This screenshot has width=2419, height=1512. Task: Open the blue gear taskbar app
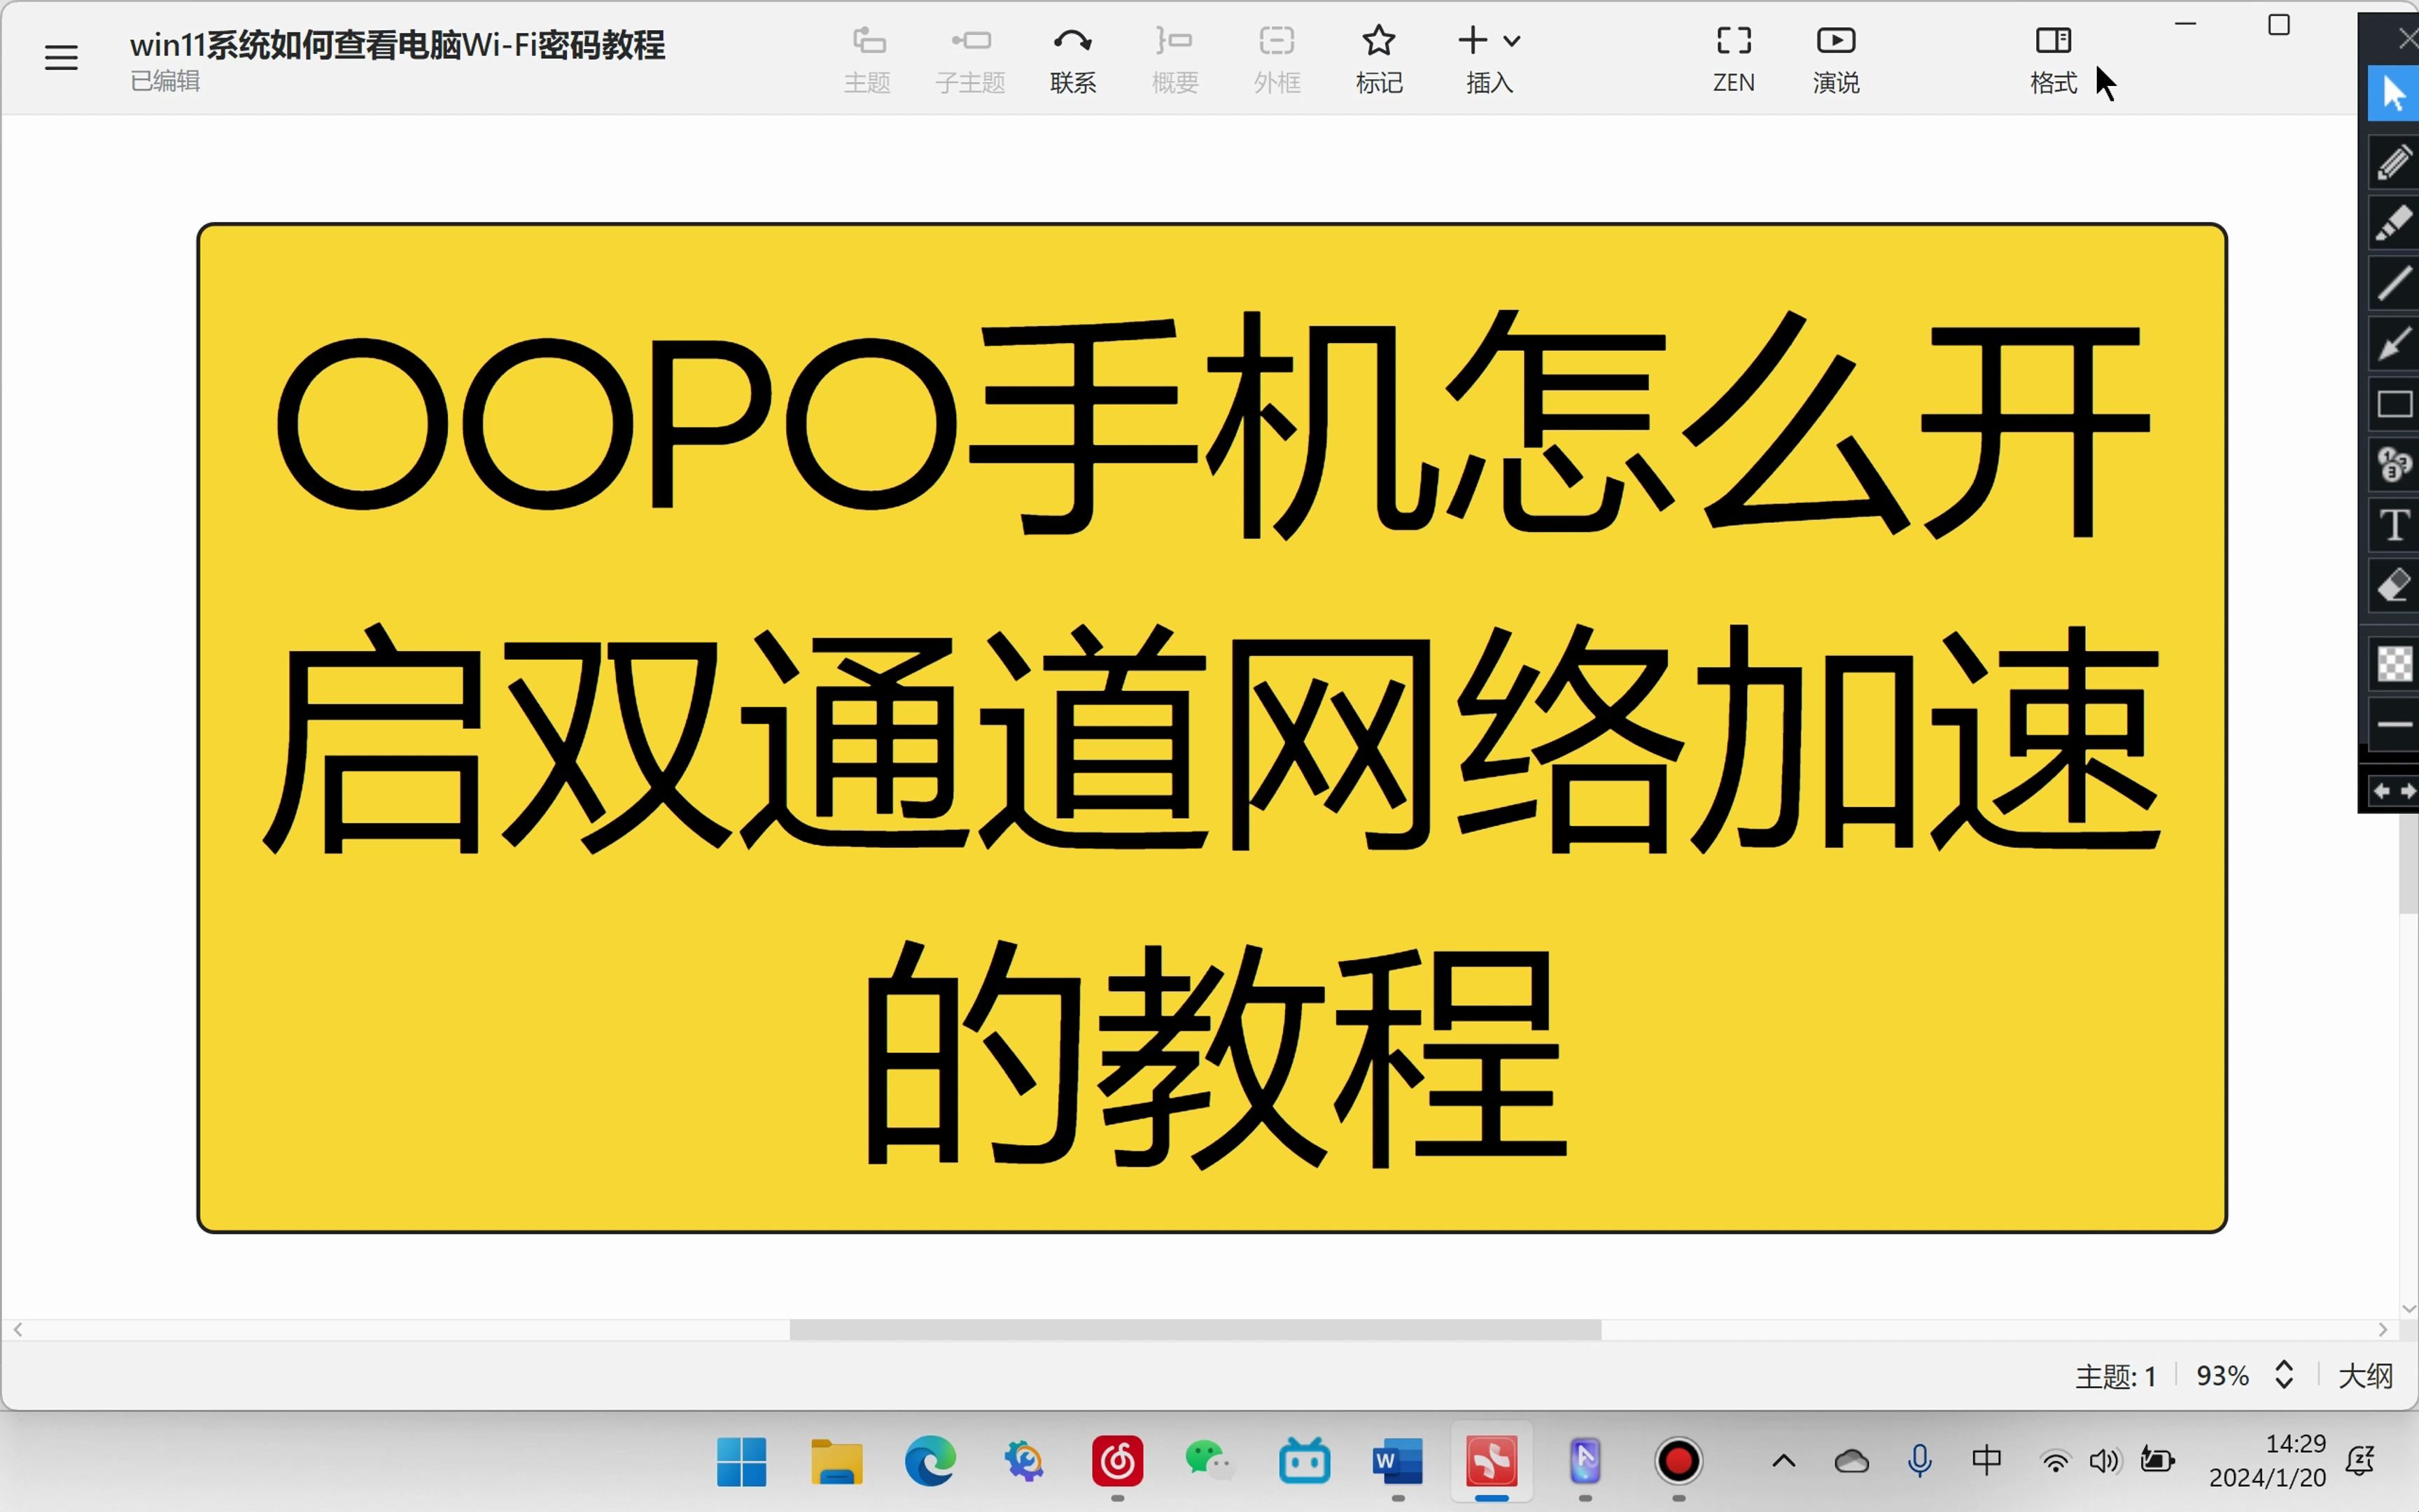pos(1023,1462)
